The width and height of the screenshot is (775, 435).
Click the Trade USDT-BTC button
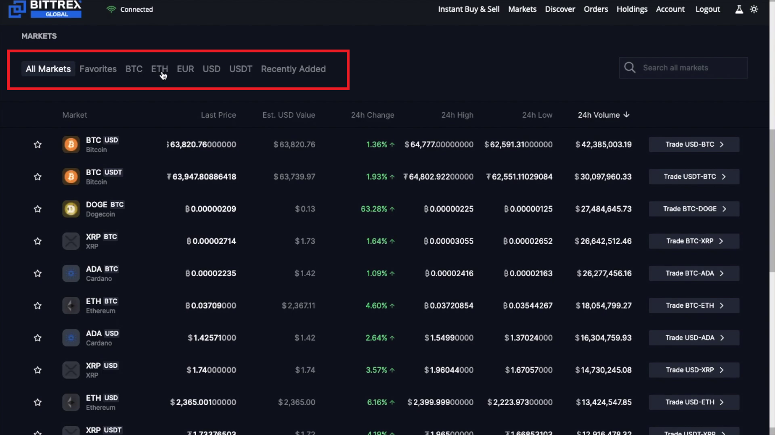(x=694, y=176)
